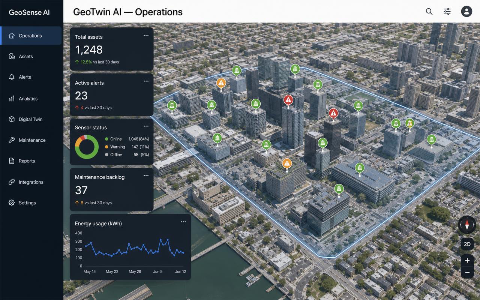480x300 pixels.
Task: Select the yellow-green asset marker on map
Action: pyautogui.click(x=410, y=124)
